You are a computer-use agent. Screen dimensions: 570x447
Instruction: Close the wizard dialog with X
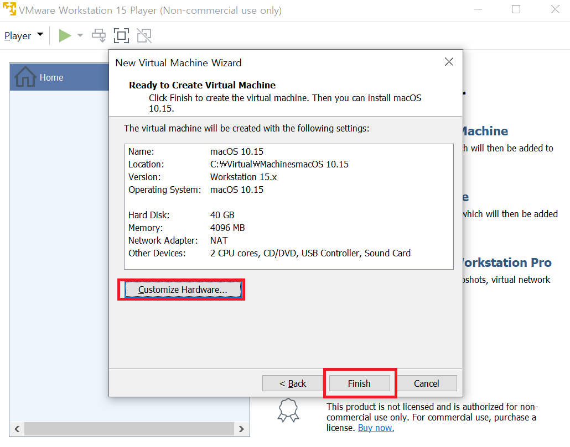449,62
